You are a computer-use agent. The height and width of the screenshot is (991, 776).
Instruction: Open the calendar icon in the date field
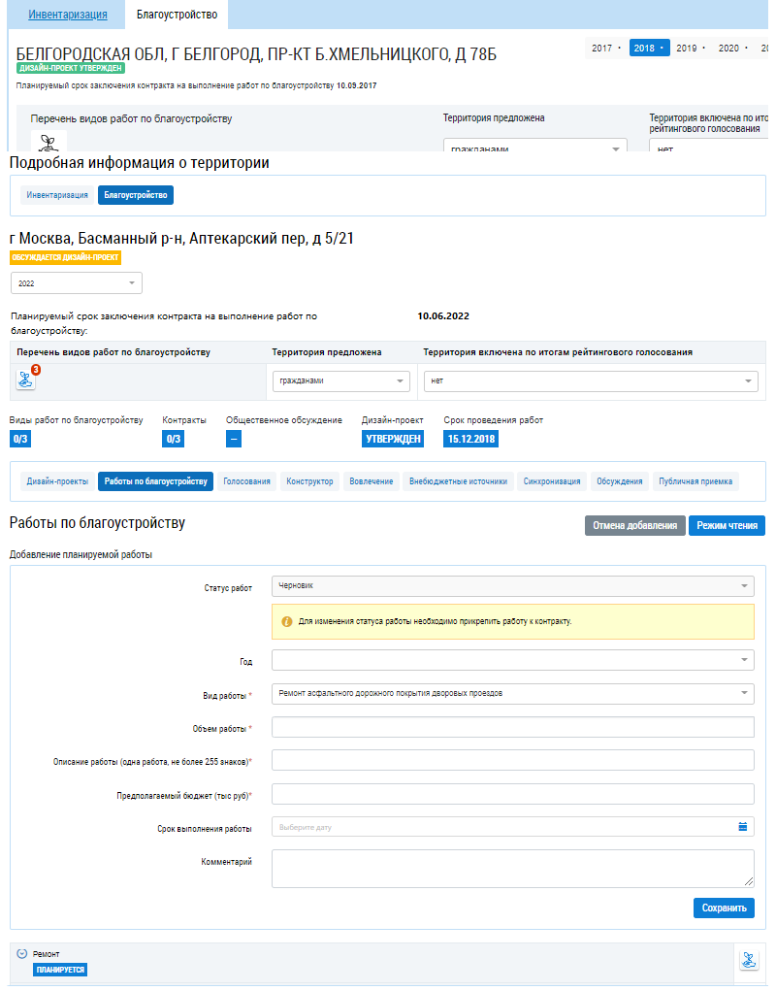tap(743, 827)
